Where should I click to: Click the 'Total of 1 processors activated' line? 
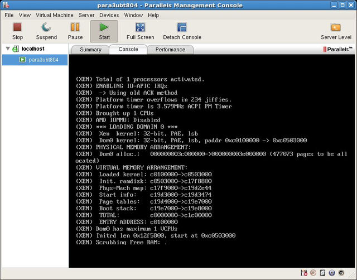click(140, 79)
